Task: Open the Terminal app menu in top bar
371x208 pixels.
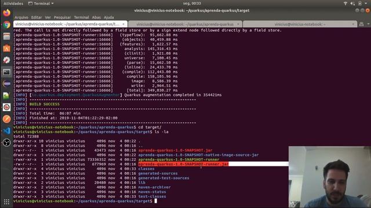Action: click(x=41, y=3)
